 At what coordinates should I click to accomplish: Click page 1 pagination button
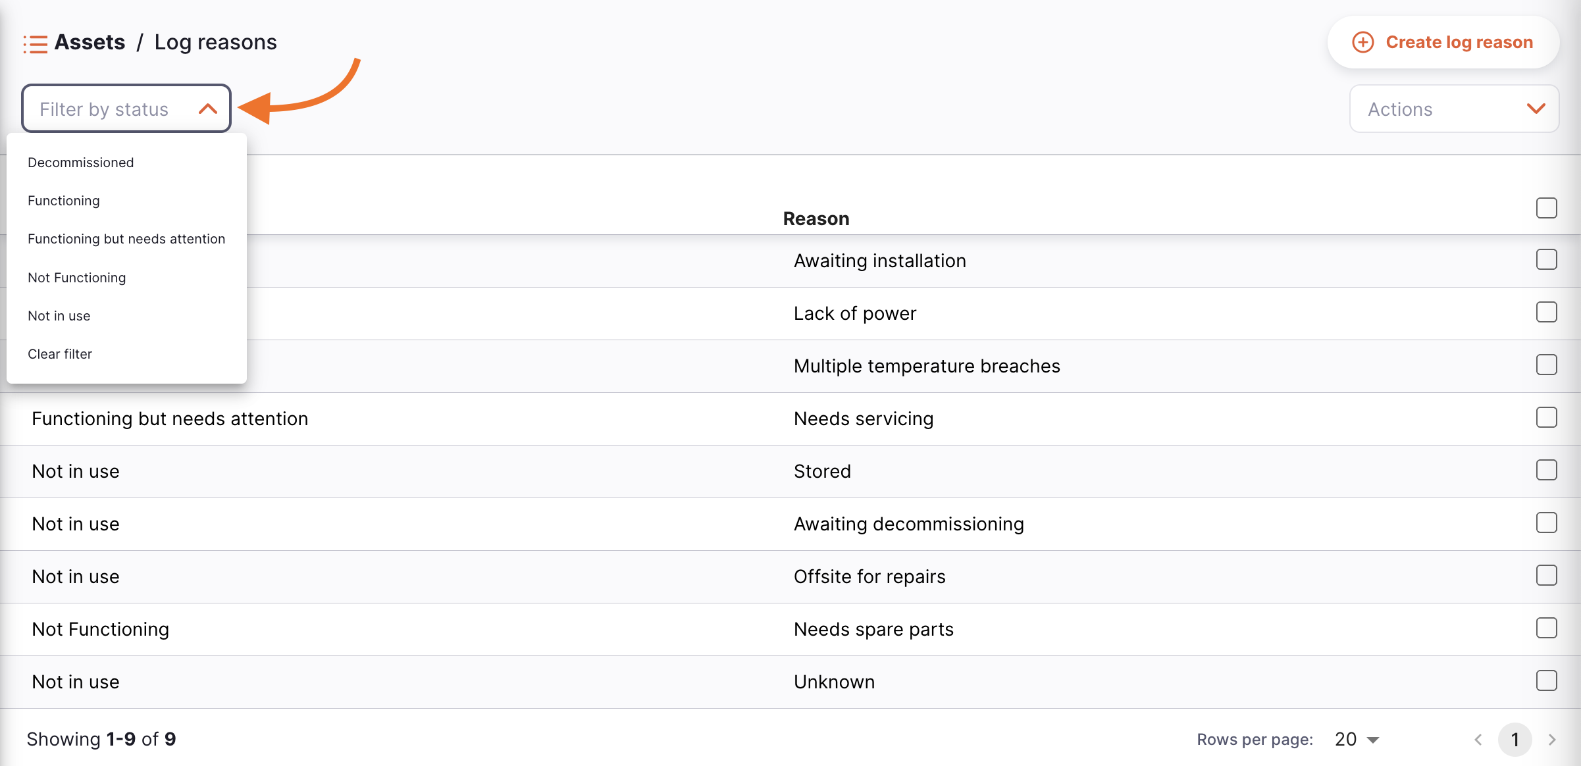1515,740
